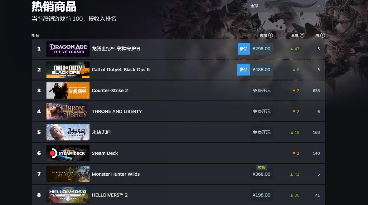Open Throne and Liberty capsule image
Image resolution: width=368 pixels, height=205 pixels.
tap(68, 111)
